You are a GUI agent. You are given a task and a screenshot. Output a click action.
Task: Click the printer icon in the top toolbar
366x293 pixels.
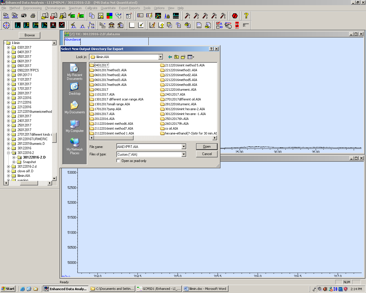[x=33, y=16]
